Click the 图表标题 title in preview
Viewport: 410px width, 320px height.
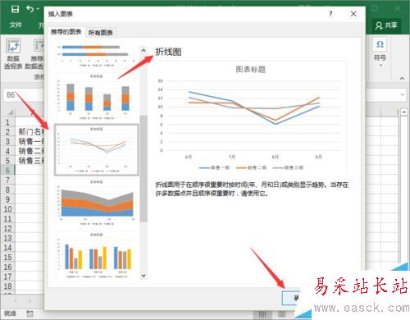coord(251,69)
